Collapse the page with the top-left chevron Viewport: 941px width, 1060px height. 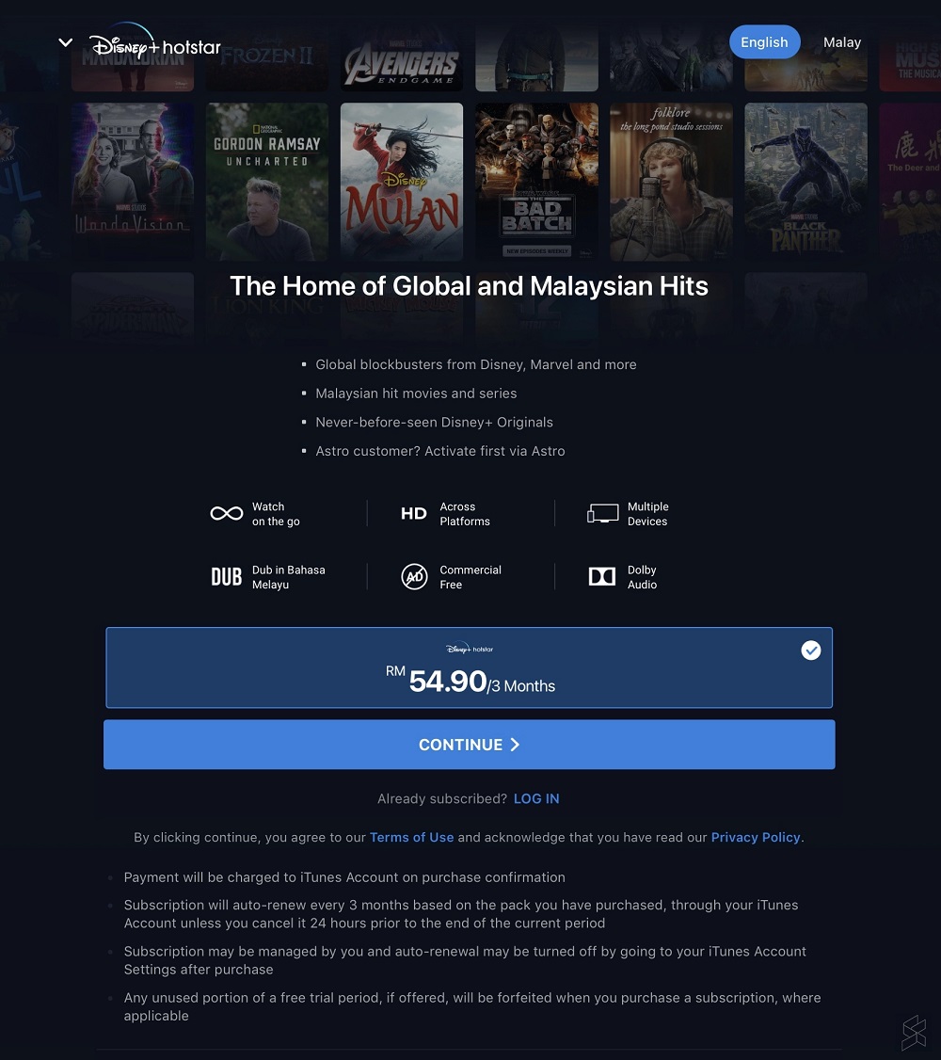pyautogui.click(x=66, y=42)
